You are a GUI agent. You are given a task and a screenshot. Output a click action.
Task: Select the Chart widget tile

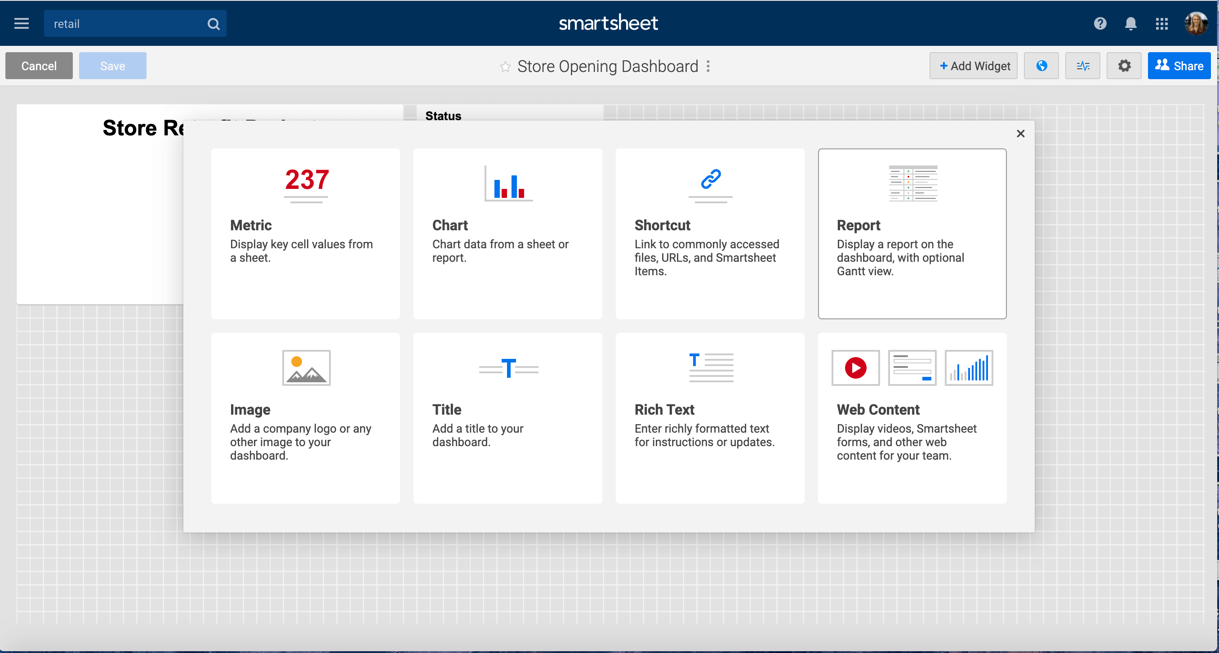click(507, 234)
